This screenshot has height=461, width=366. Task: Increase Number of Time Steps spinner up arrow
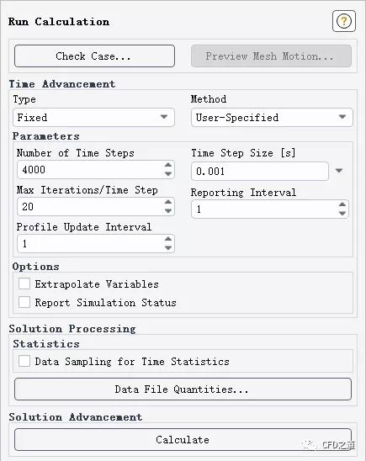pos(168,165)
